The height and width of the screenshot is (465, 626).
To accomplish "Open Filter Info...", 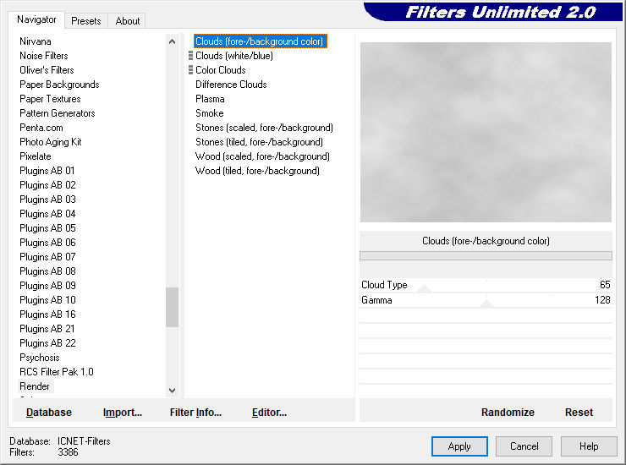I will coord(195,413).
